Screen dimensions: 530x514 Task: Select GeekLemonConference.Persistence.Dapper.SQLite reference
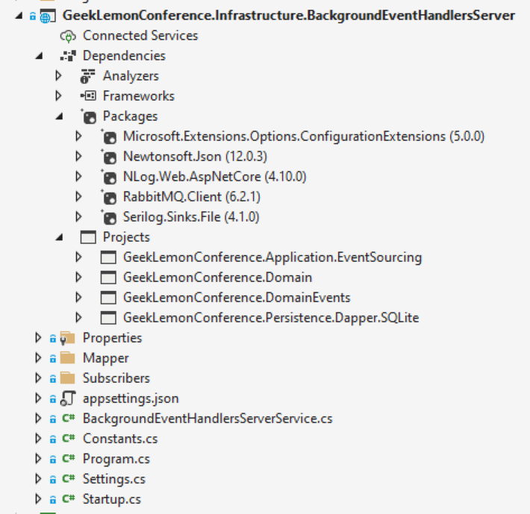coord(271,318)
